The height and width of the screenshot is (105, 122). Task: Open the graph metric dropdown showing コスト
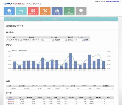pos(47,40)
